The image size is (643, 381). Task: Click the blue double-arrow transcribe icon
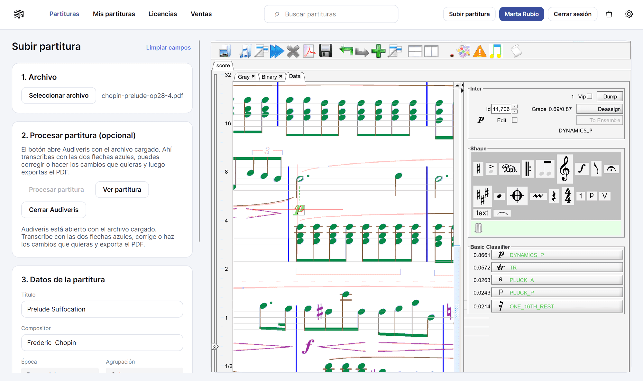click(277, 51)
